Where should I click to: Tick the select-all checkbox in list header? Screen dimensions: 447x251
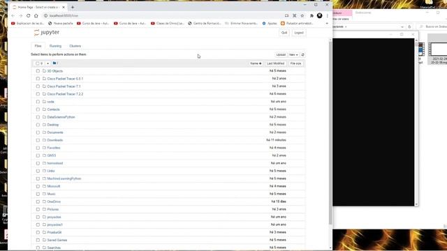(37, 63)
